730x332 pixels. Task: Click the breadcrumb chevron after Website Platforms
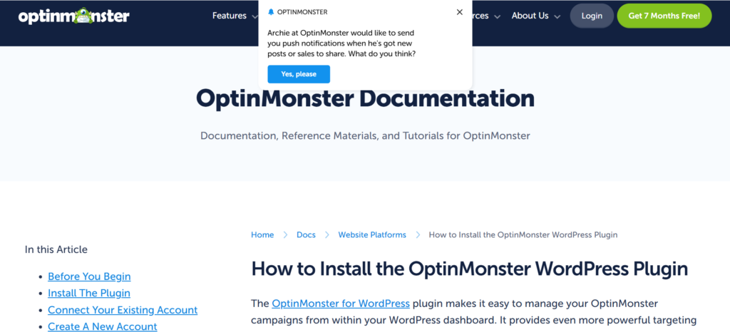(418, 235)
